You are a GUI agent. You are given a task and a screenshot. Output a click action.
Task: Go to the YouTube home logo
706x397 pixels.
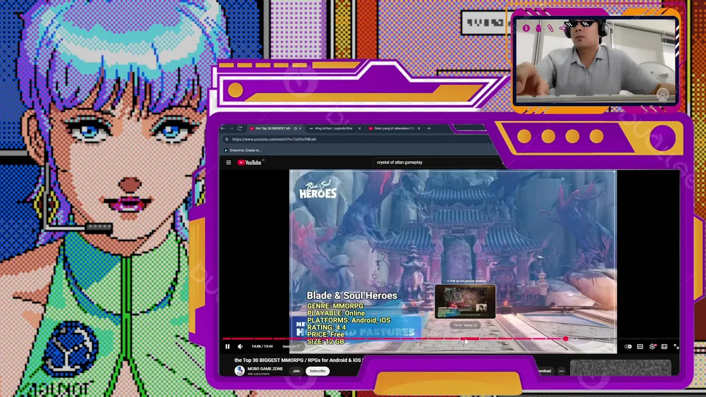coord(250,162)
